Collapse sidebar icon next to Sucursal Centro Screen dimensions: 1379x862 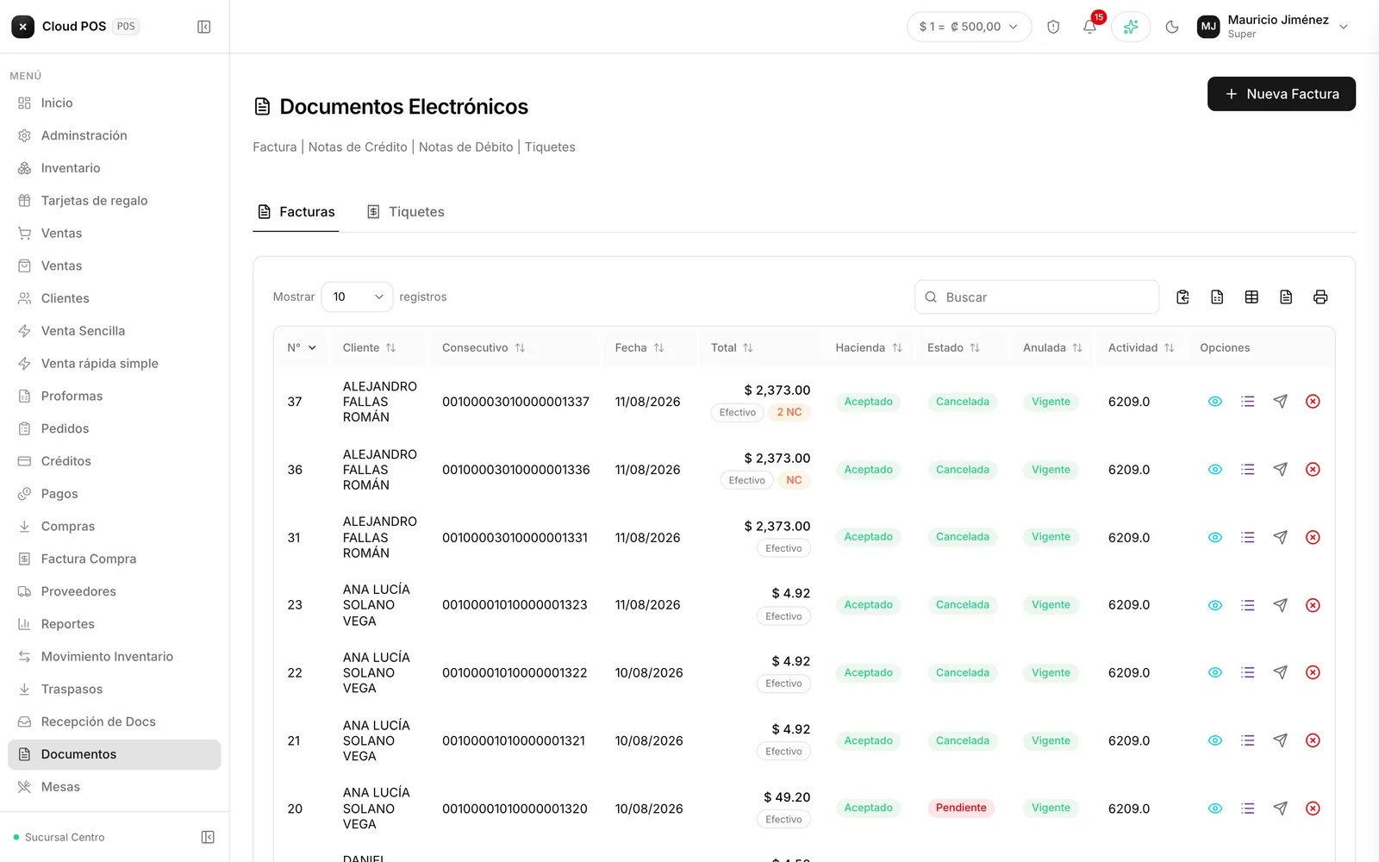coord(208,837)
